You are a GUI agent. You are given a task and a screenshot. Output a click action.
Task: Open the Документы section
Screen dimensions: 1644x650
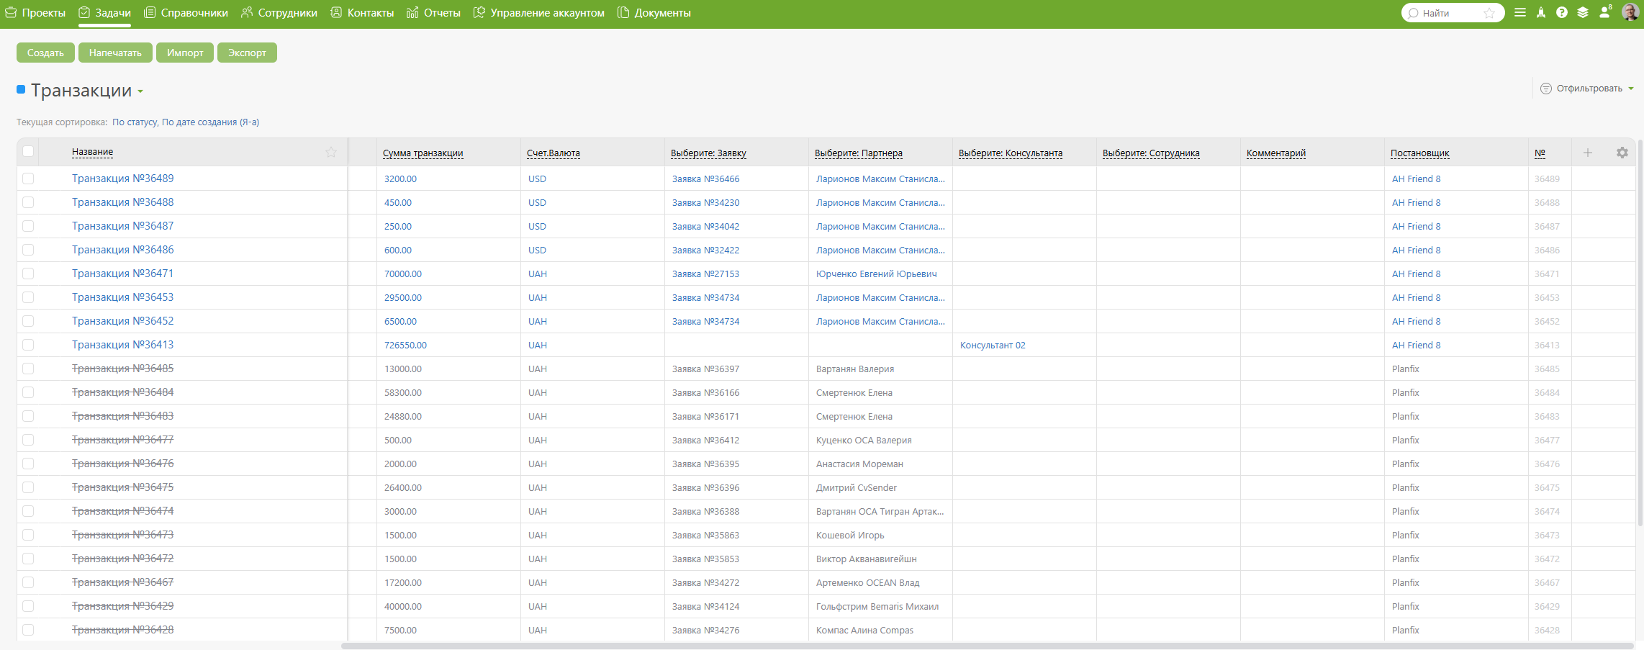click(x=654, y=13)
